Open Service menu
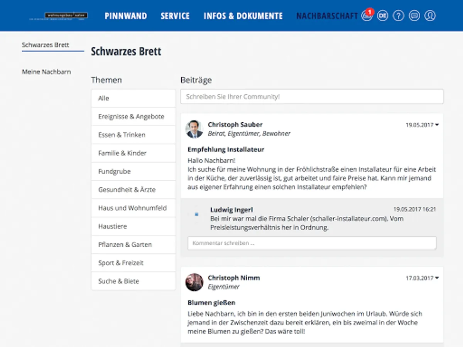Screen dimensions: 463x347 (175, 16)
